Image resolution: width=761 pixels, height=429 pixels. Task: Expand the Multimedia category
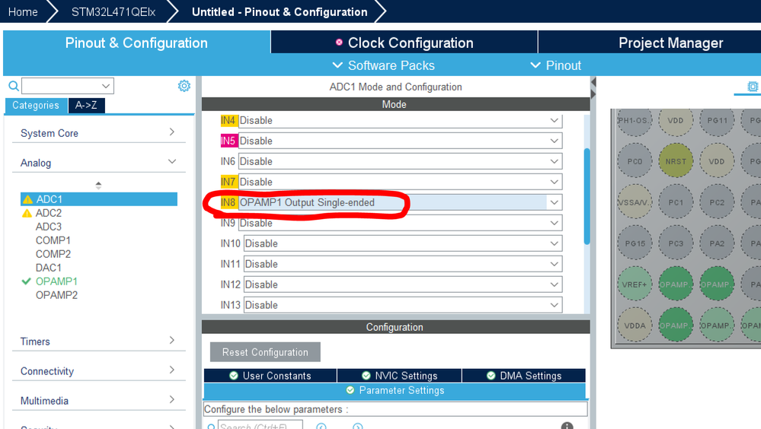click(x=98, y=400)
